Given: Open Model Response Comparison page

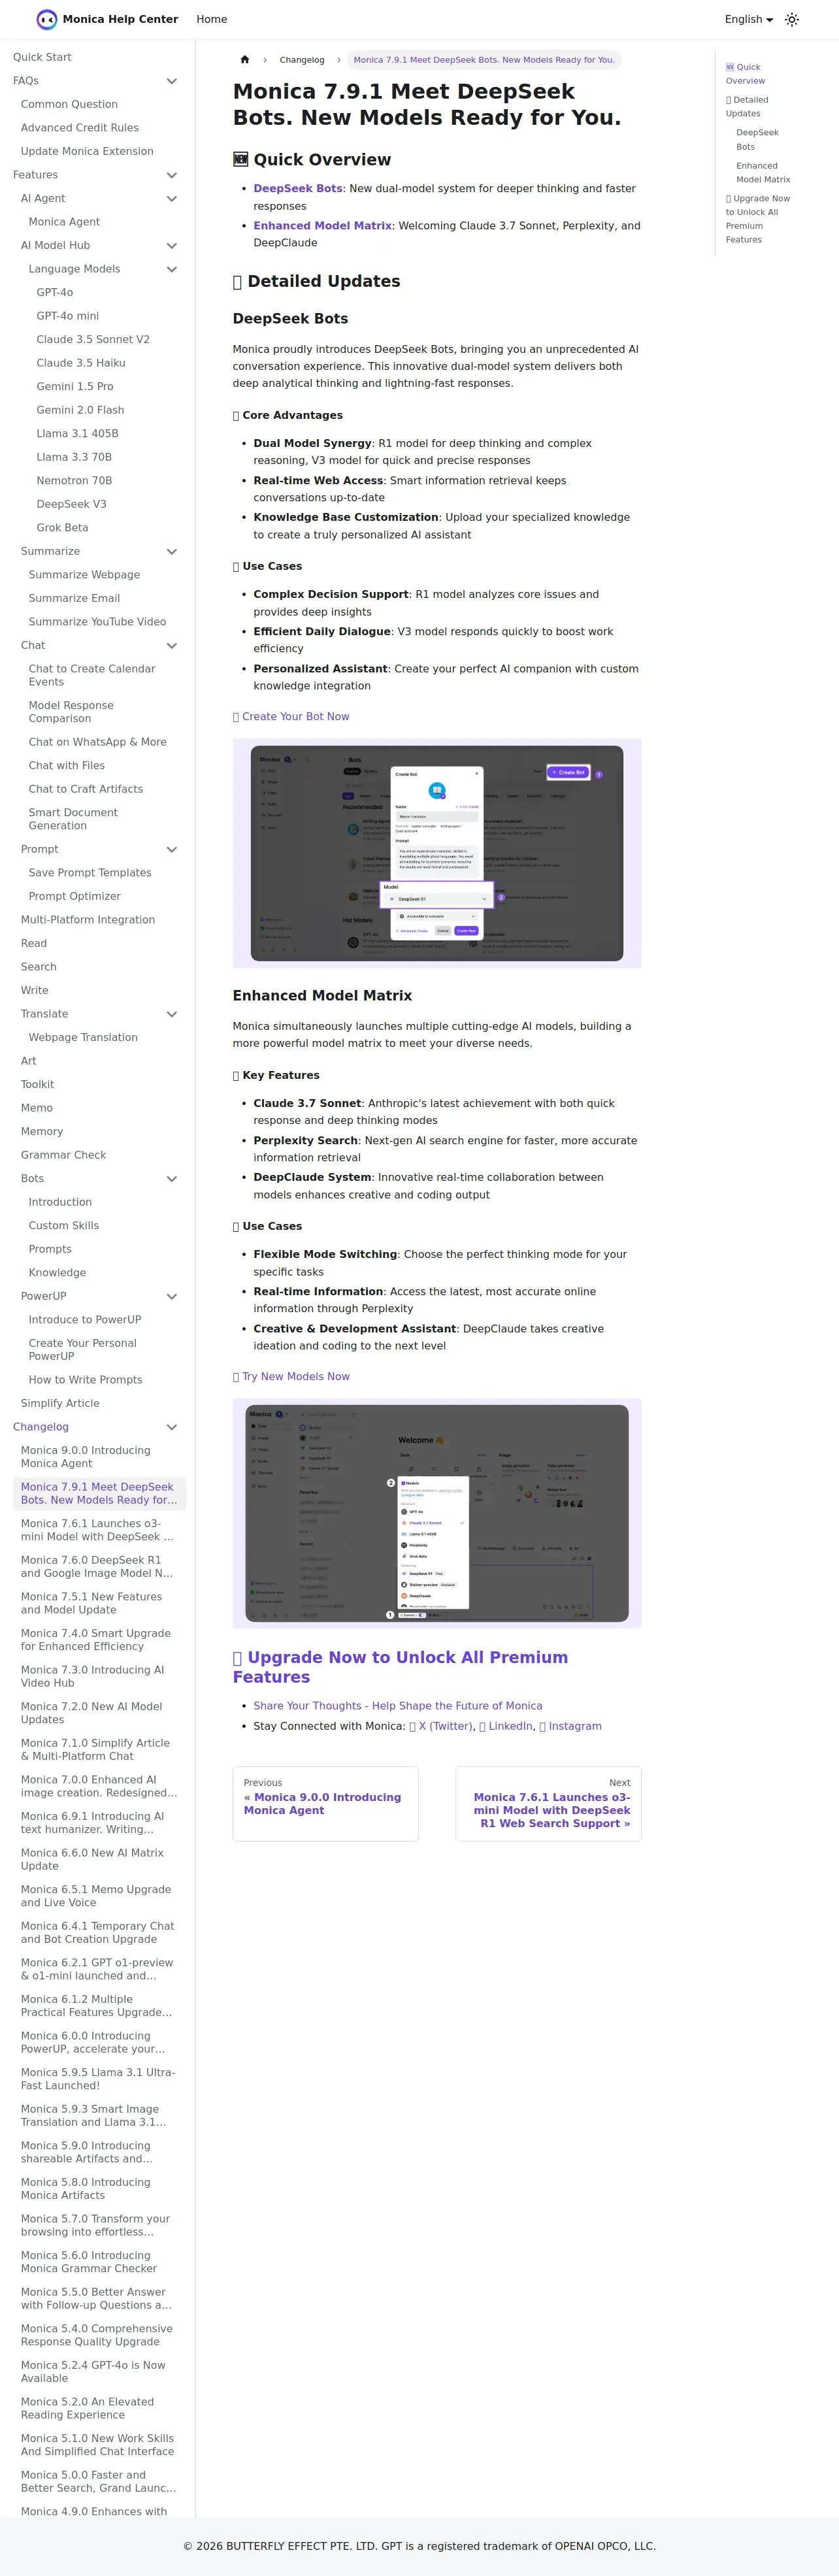Looking at the screenshot, I should [71, 711].
